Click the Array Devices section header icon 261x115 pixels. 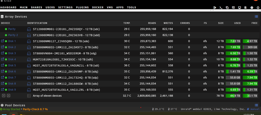click(x=2, y=17)
